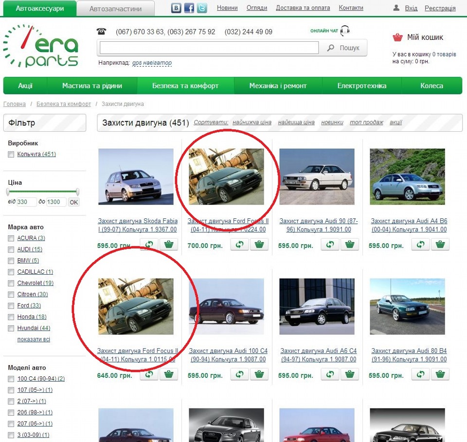Open the VKontakte social icon
This screenshot has width=467, height=442.
176,8
